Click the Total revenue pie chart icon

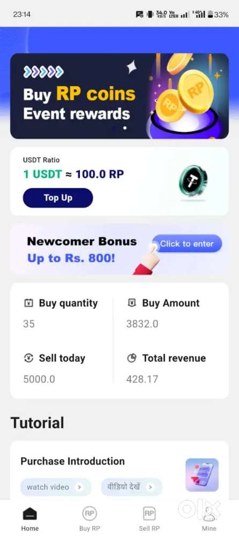click(x=132, y=358)
